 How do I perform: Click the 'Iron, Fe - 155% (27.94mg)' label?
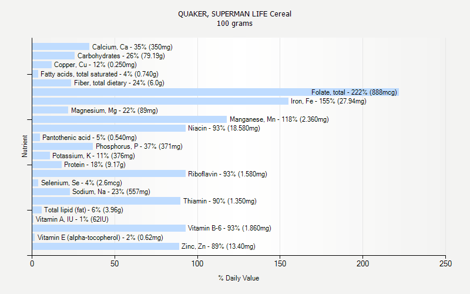[x=328, y=101]
